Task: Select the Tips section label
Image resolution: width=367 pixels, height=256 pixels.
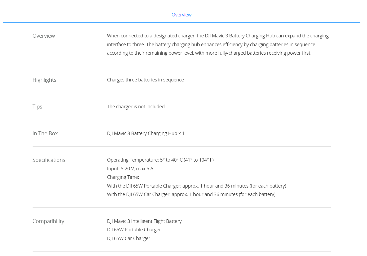Action: point(37,107)
